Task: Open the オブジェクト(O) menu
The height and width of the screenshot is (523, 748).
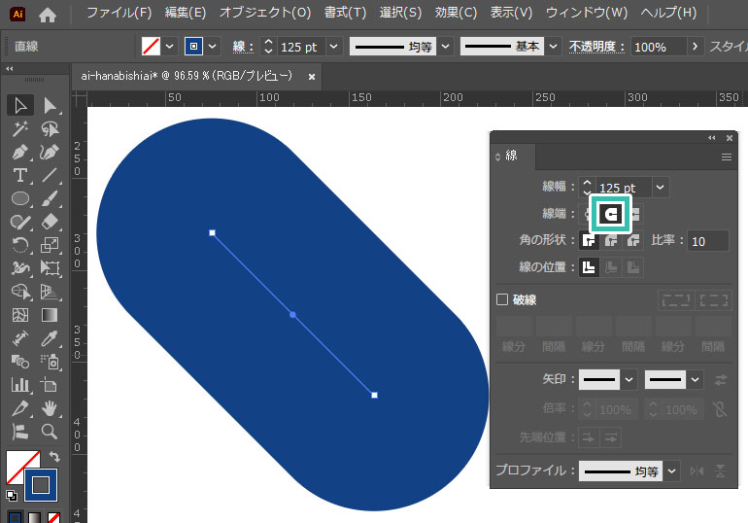Action: (x=265, y=14)
